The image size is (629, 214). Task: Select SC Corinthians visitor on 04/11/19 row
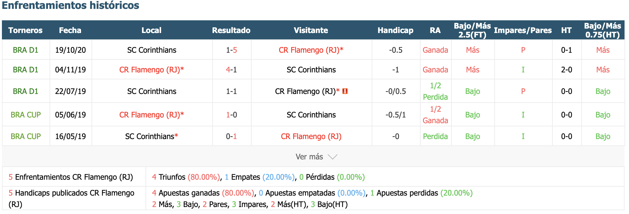(x=311, y=70)
